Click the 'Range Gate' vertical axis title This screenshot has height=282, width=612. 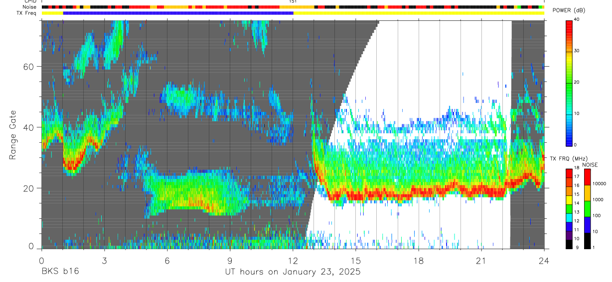[13, 136]
